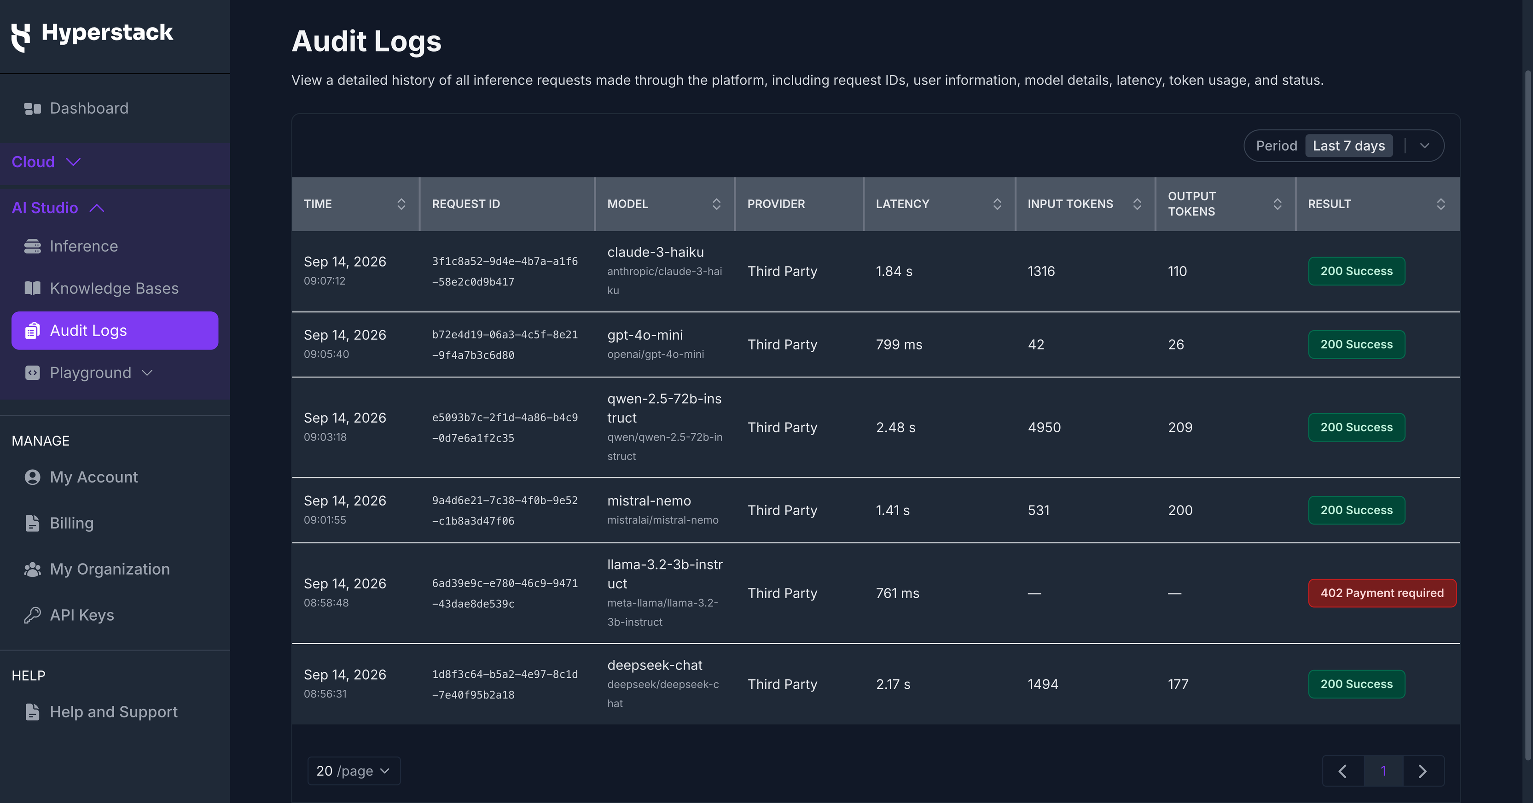Click latency value 2.48 s
The height and width of the screenshot is (803, 1533).
tap(896, 427)
